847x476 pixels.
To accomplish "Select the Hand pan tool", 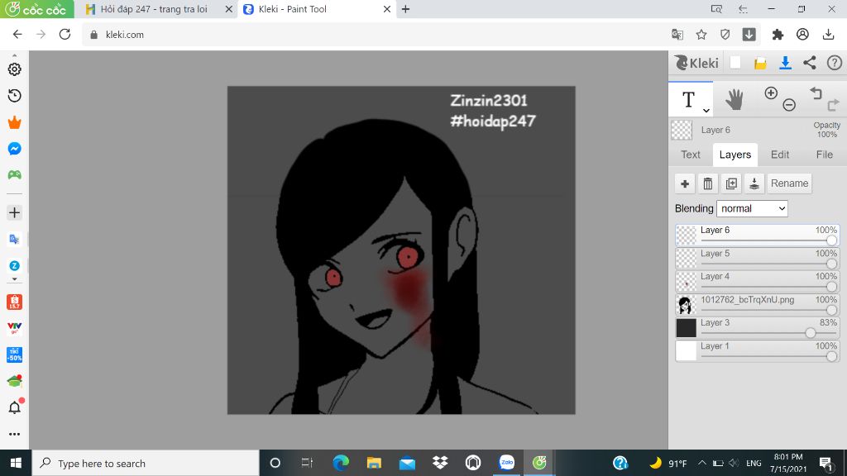I will [735, 100].
